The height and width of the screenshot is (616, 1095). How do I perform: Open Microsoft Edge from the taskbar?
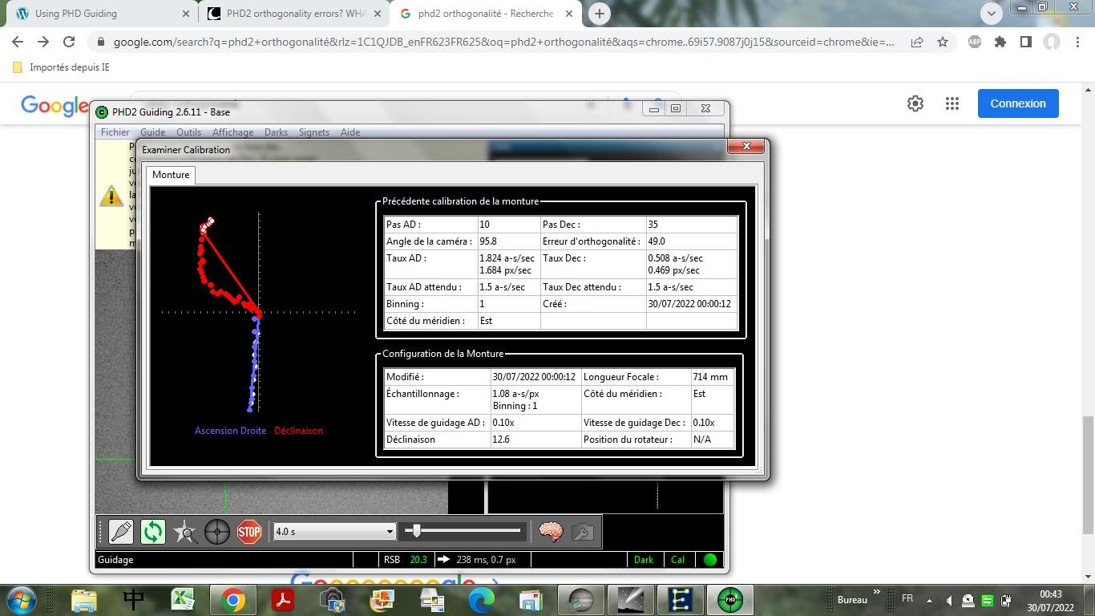[481, 600]
